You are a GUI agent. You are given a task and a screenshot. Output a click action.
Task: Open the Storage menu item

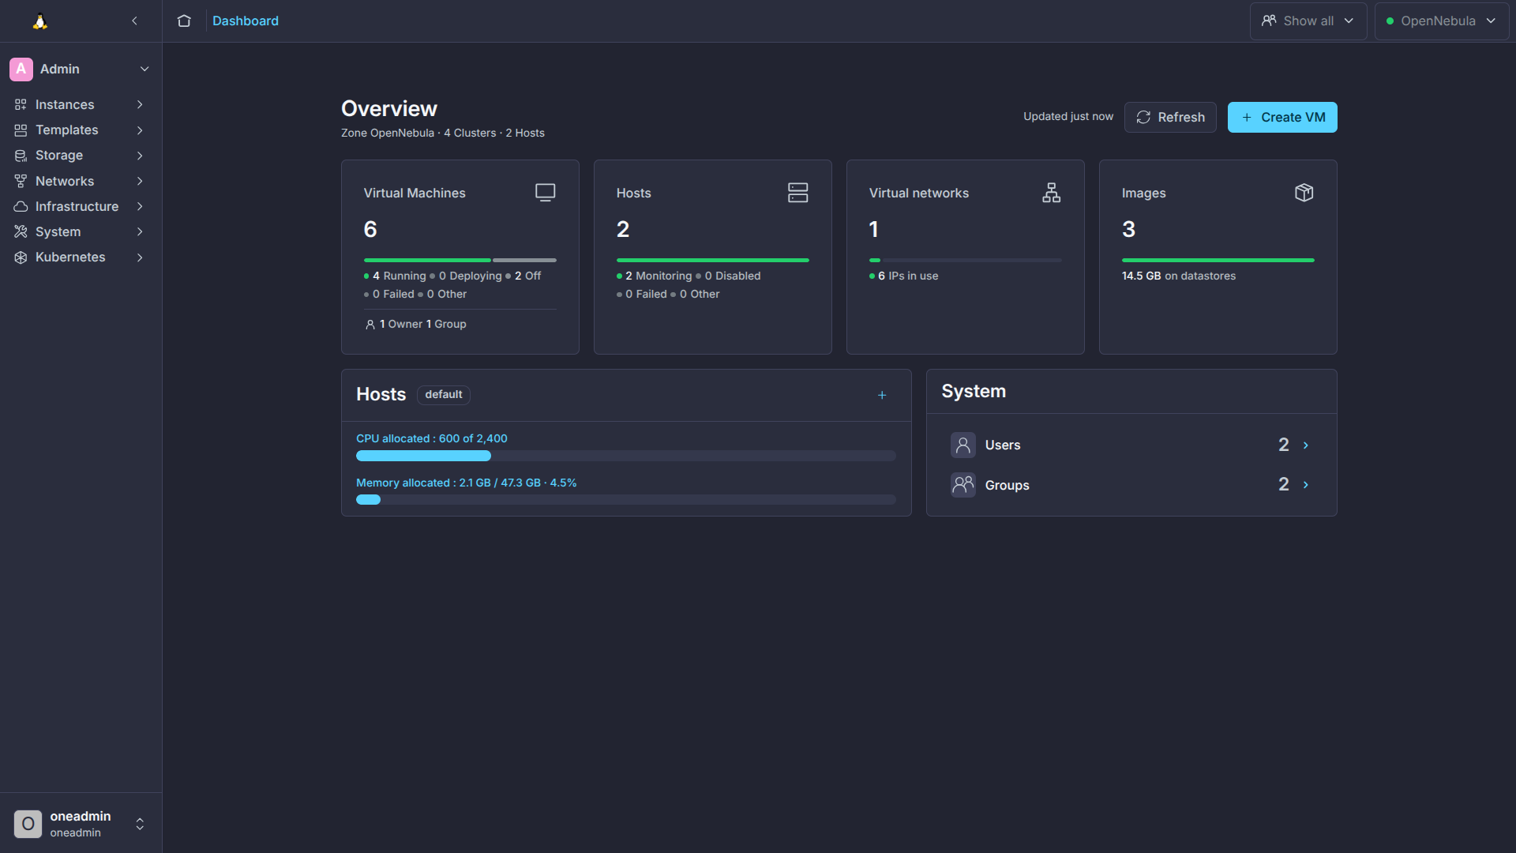(80, 156)
